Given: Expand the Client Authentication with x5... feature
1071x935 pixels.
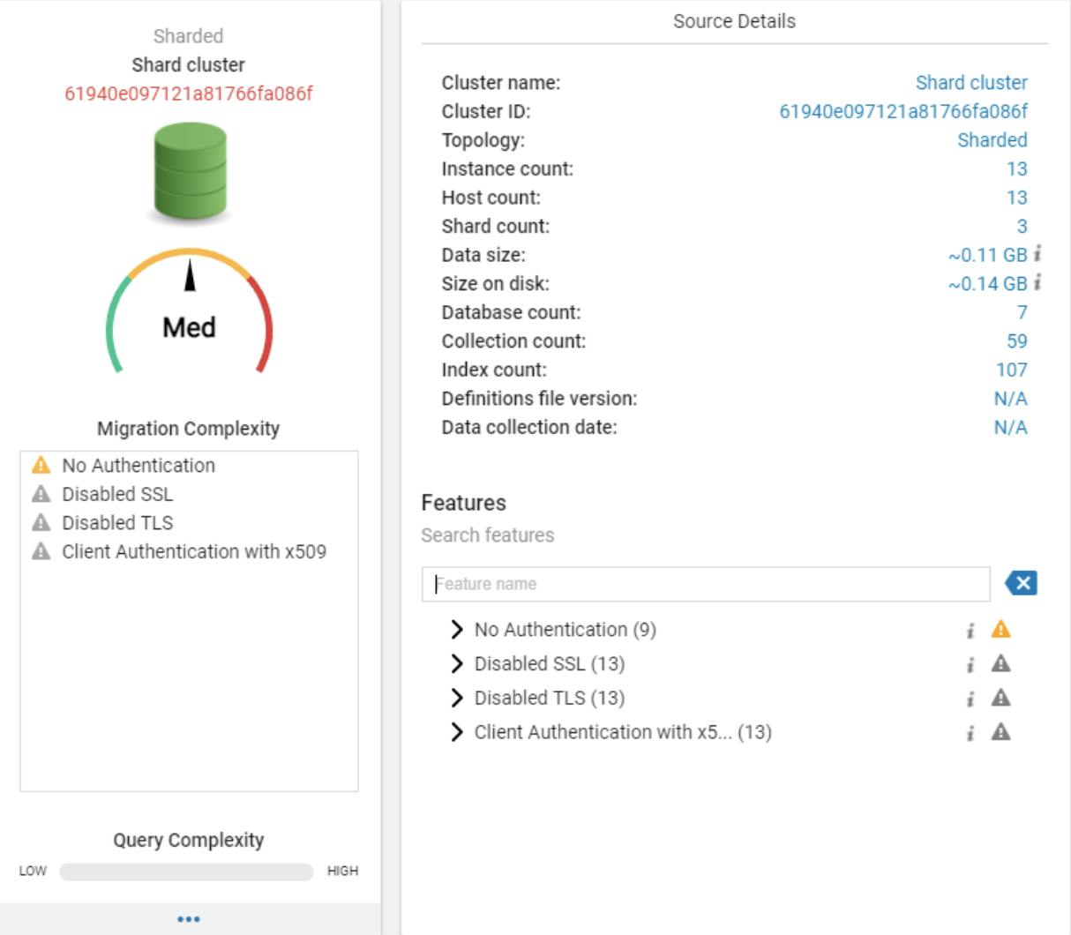Looking at the screenshot, I should click(x=458, y=730).
